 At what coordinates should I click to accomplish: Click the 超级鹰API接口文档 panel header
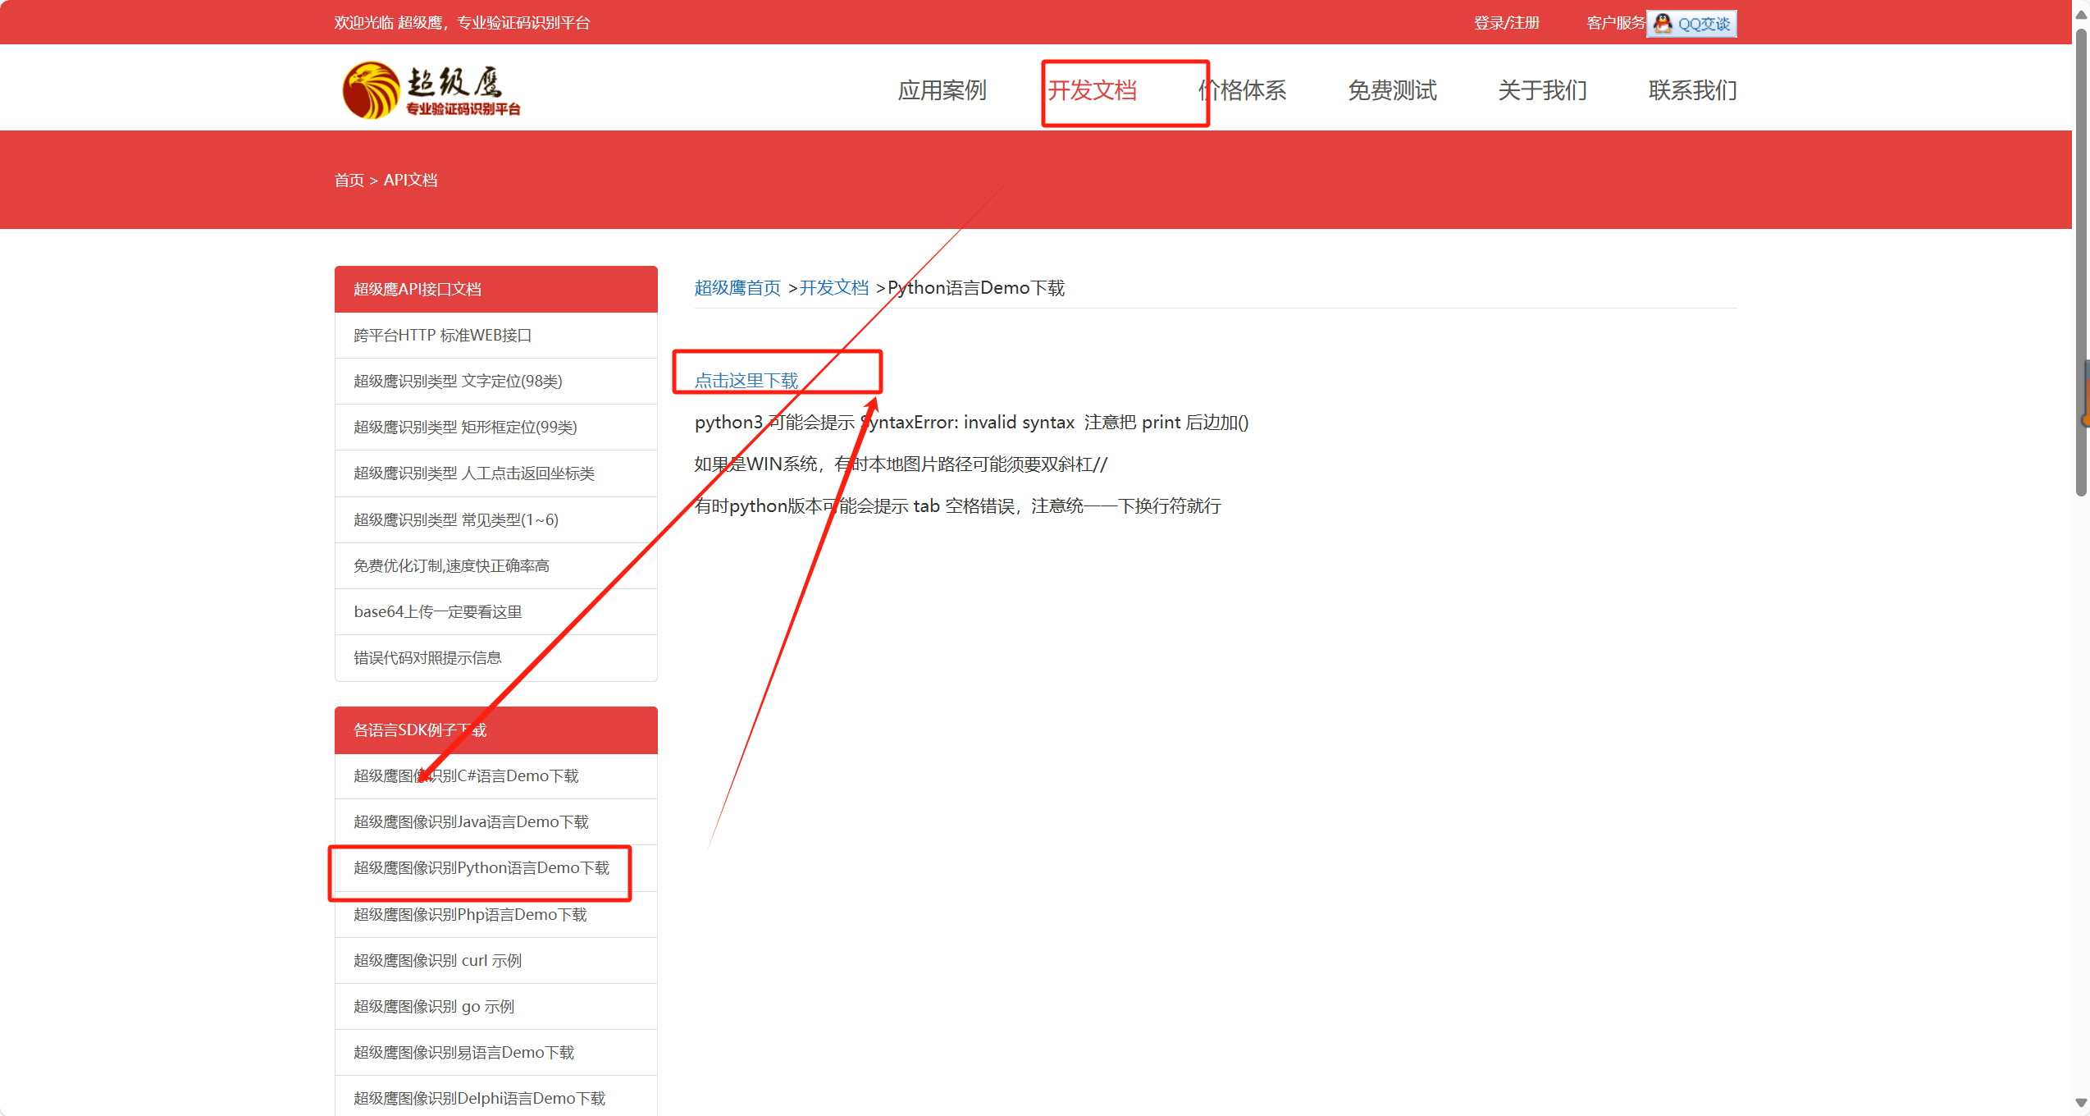496,289
